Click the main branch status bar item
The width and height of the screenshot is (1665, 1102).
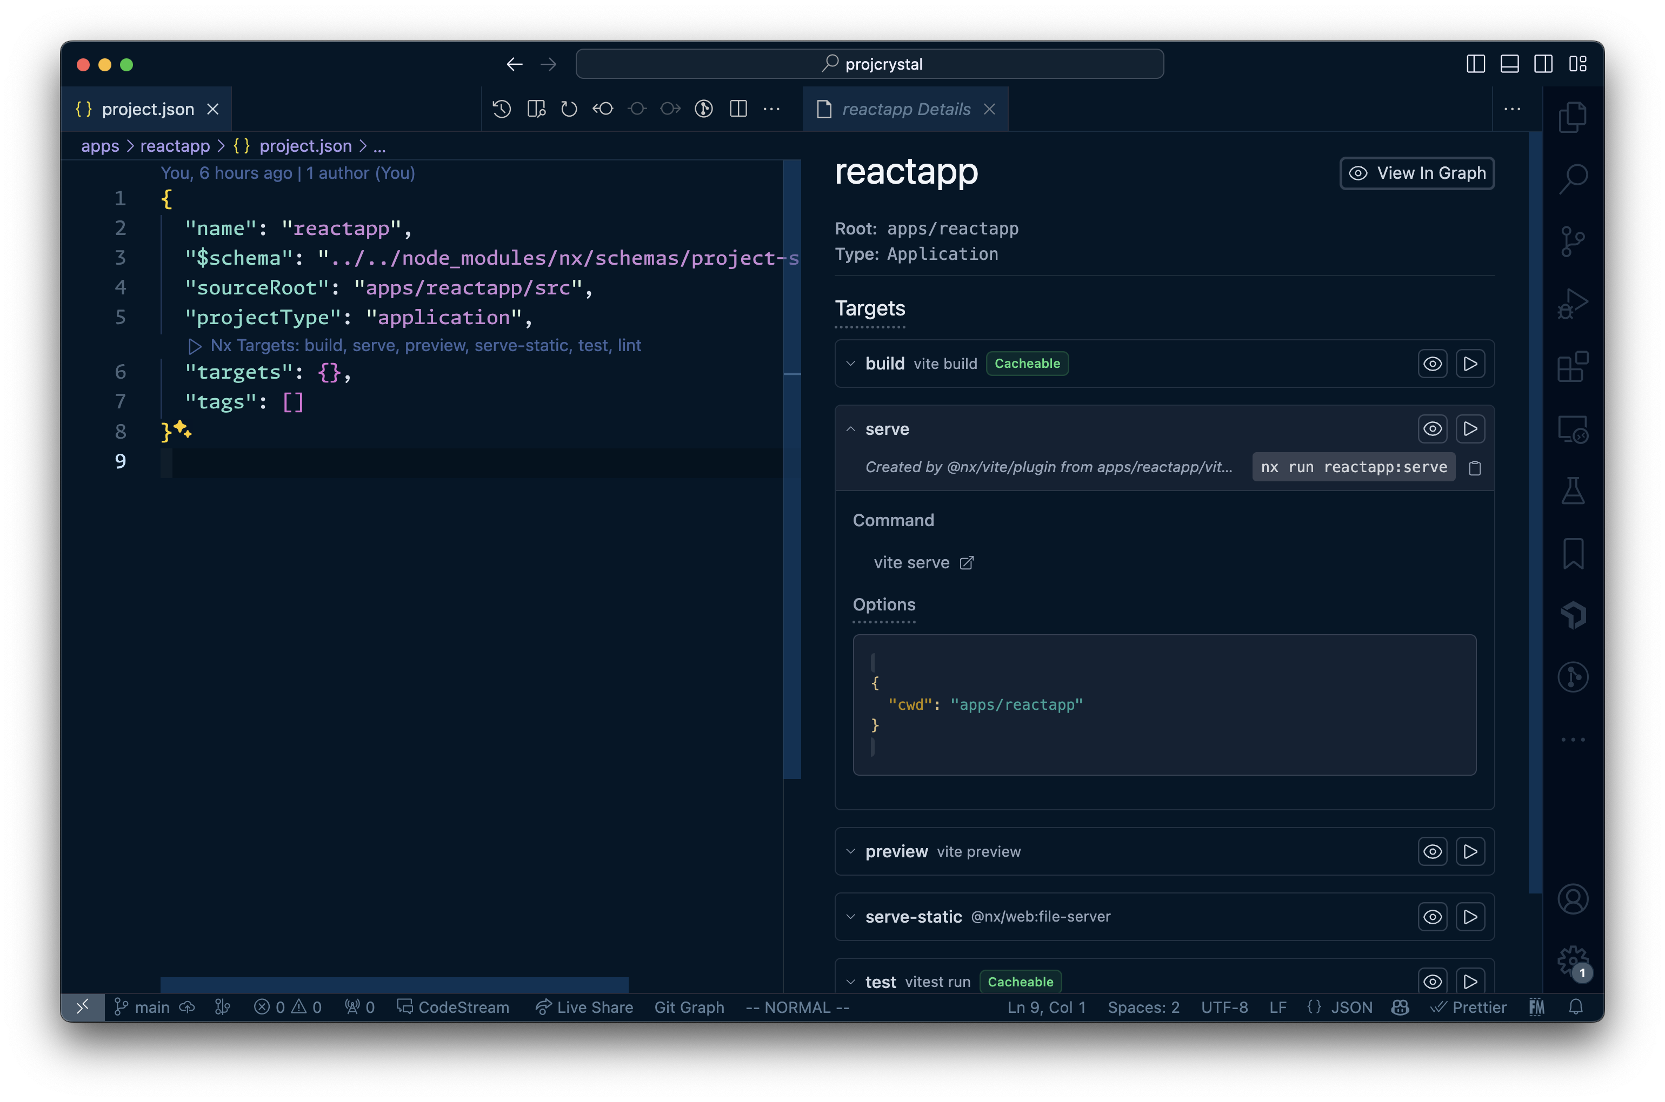[x=142, y=1007]
